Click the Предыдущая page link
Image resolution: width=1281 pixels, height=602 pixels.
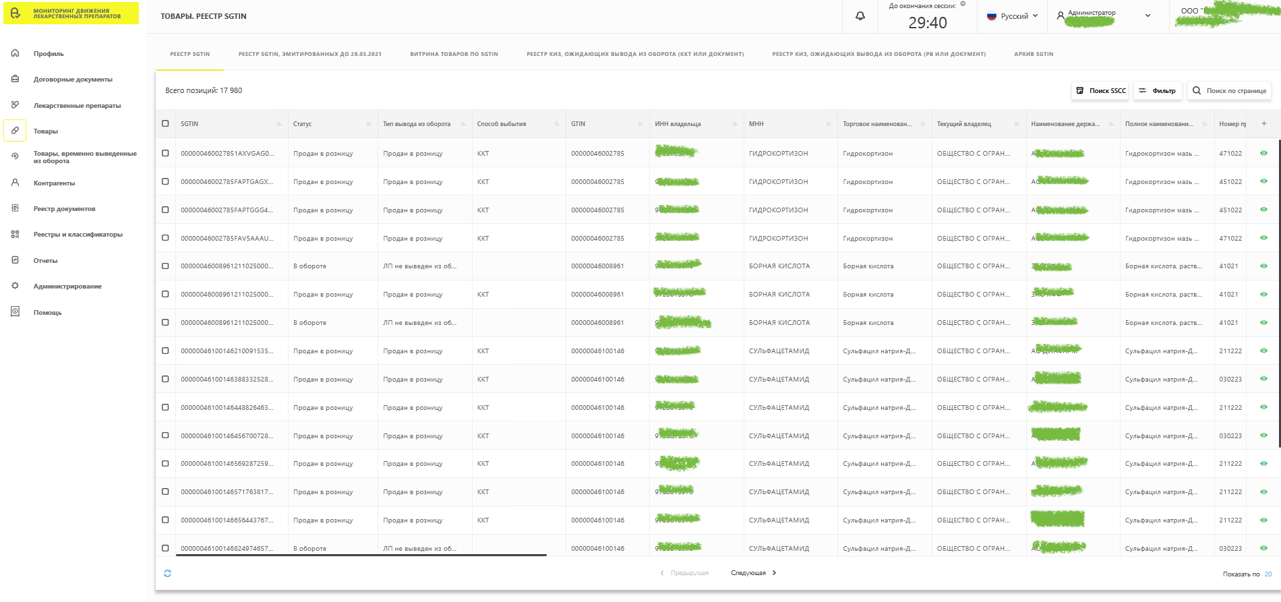[684, 573]
